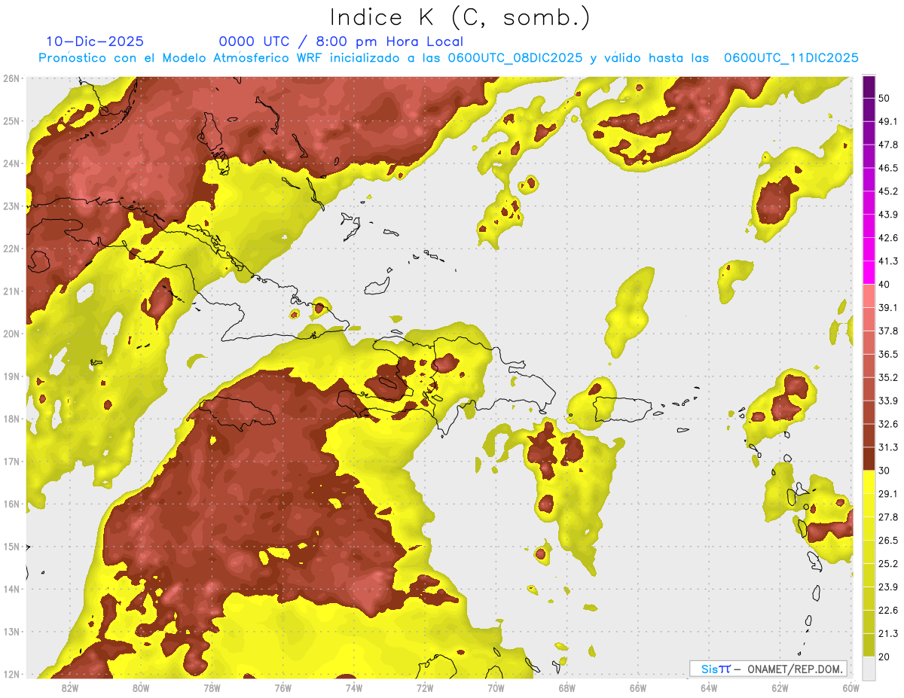
Task: Click the "49.1" color scale value
Action: pyautogui.click(x=888, y=121)
